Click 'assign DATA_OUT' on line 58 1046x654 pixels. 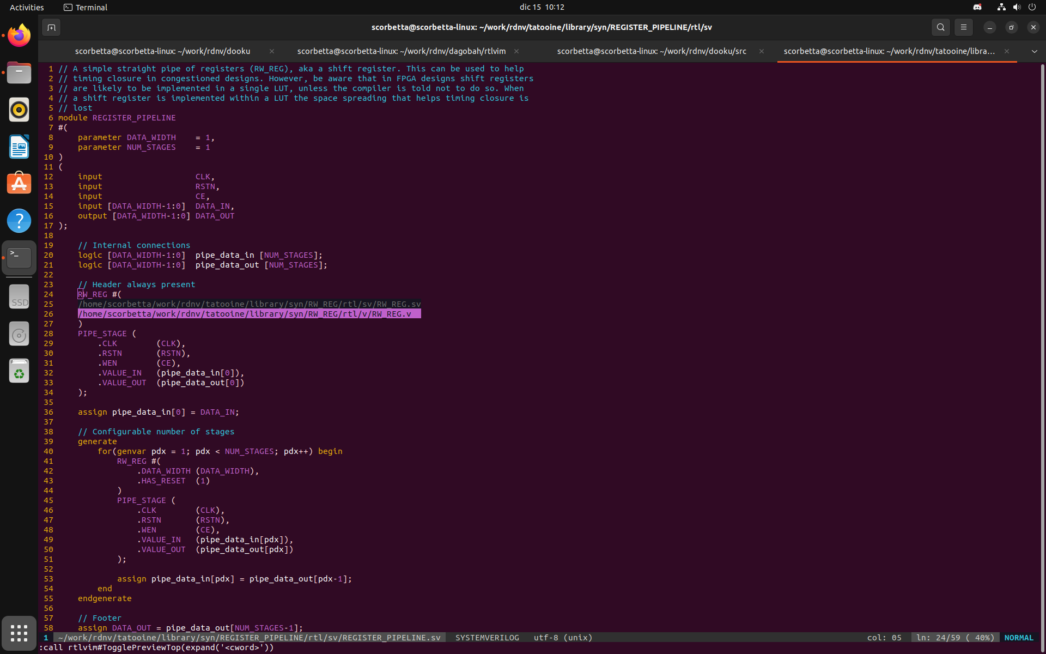tap(114, 628)
